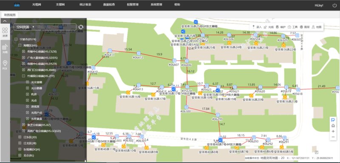The image size is (340, 163).
Task: Open the 权限管理 menu
Action: point(131,5)
